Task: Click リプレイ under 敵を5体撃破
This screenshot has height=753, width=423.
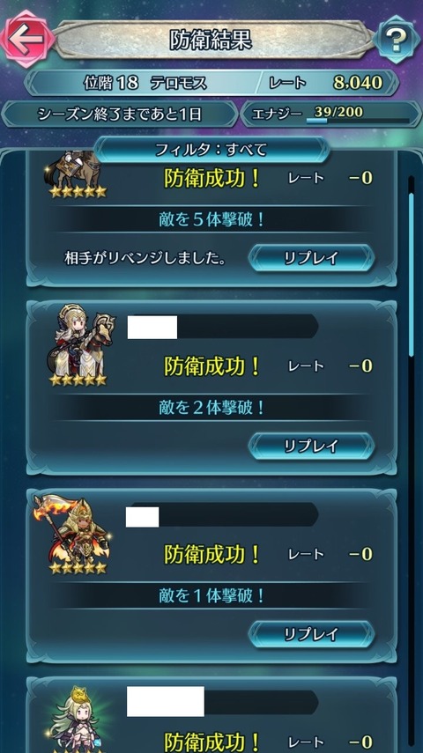Action: 311,258
